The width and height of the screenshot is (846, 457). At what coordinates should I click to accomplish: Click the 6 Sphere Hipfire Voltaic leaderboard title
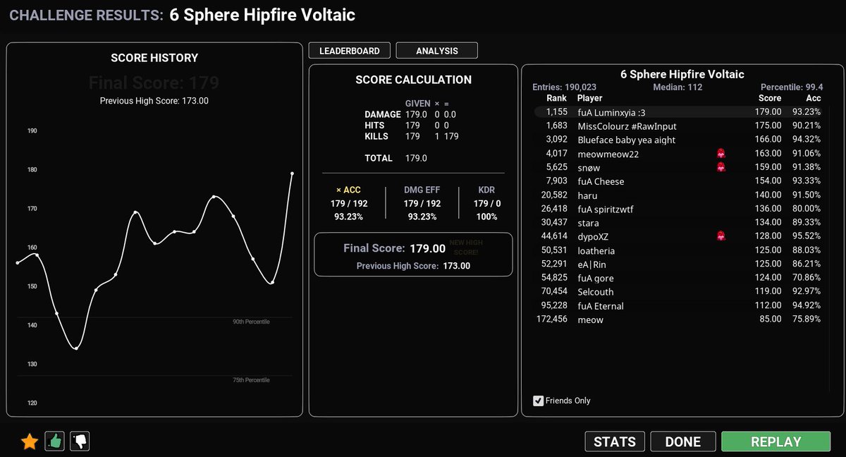(682, 74)
